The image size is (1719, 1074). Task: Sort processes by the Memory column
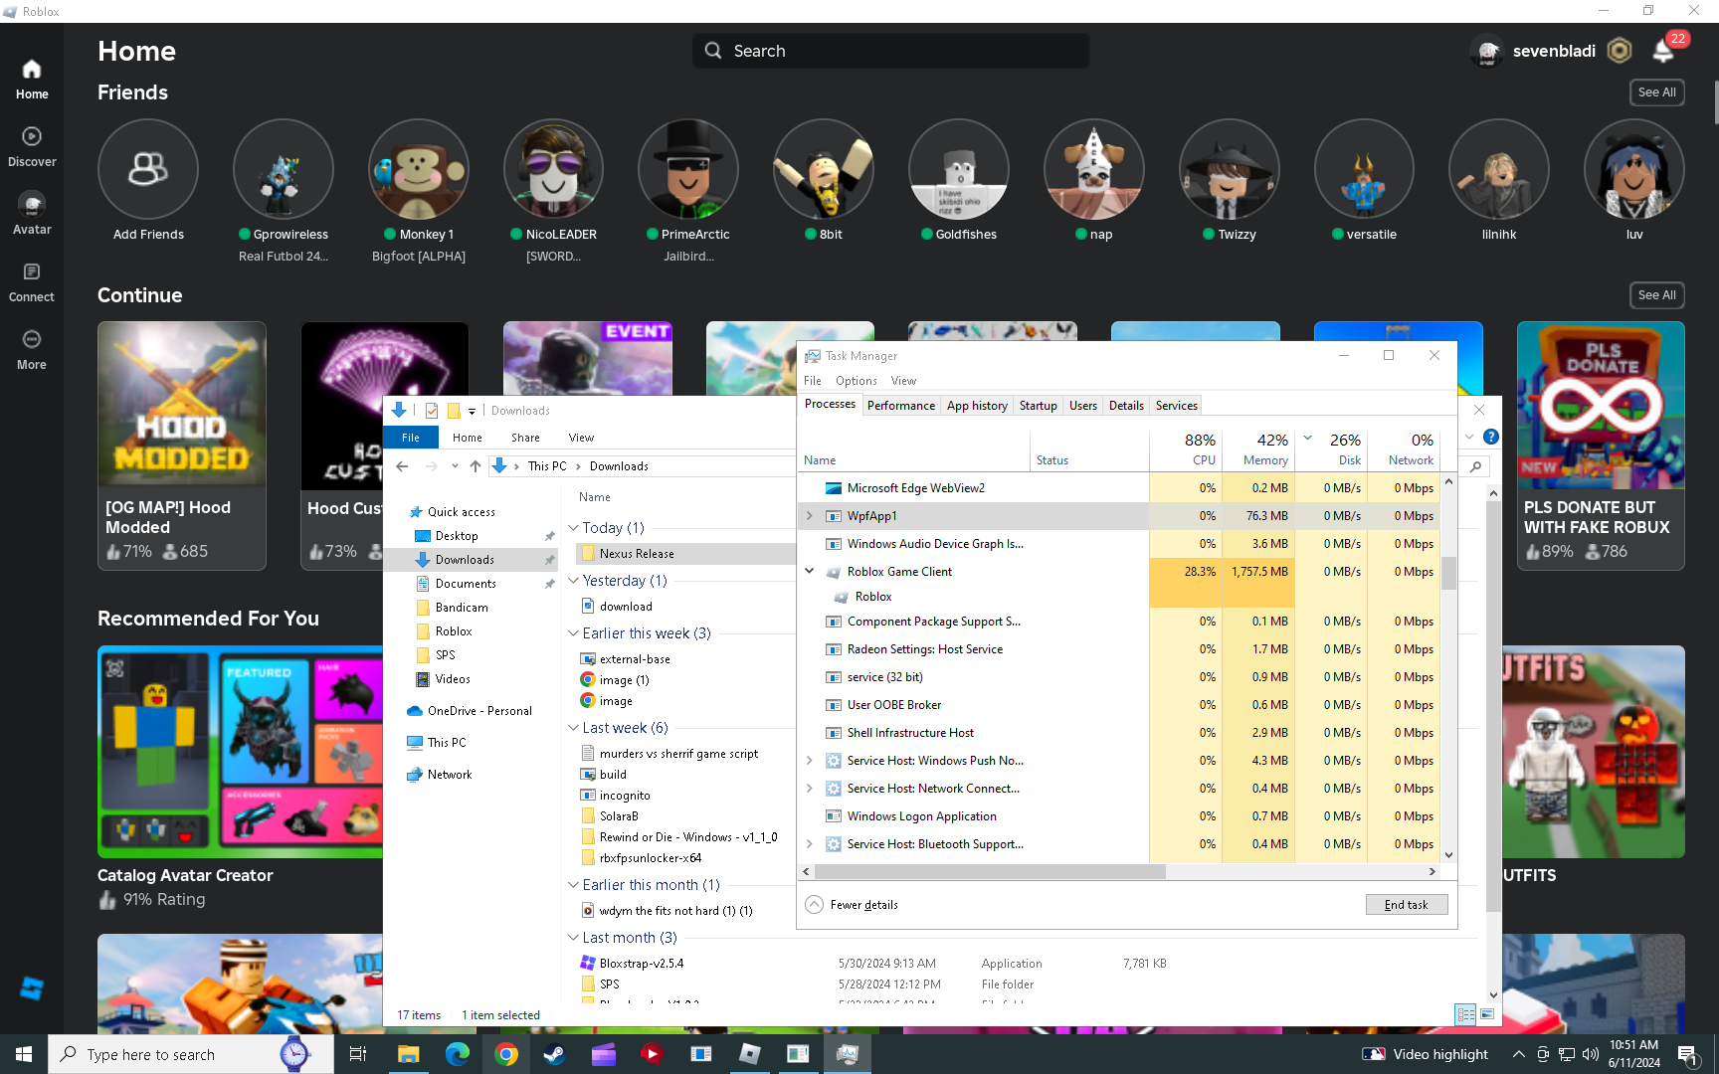pos(1257,449)
